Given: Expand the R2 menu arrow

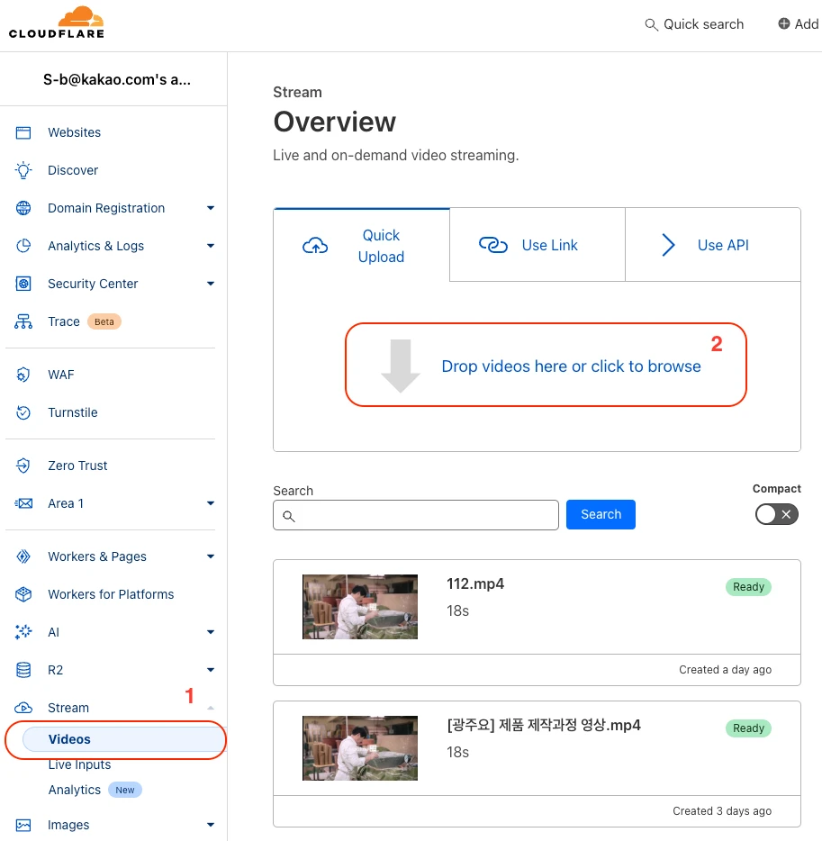Looking at the screenshot, I should [211, 670].
